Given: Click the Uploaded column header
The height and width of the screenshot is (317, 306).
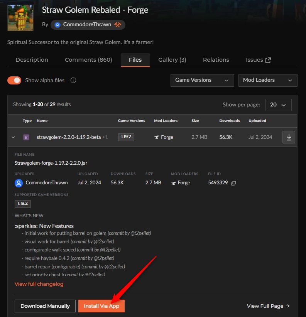Looking at the screenshot, I should click(257, 121).
